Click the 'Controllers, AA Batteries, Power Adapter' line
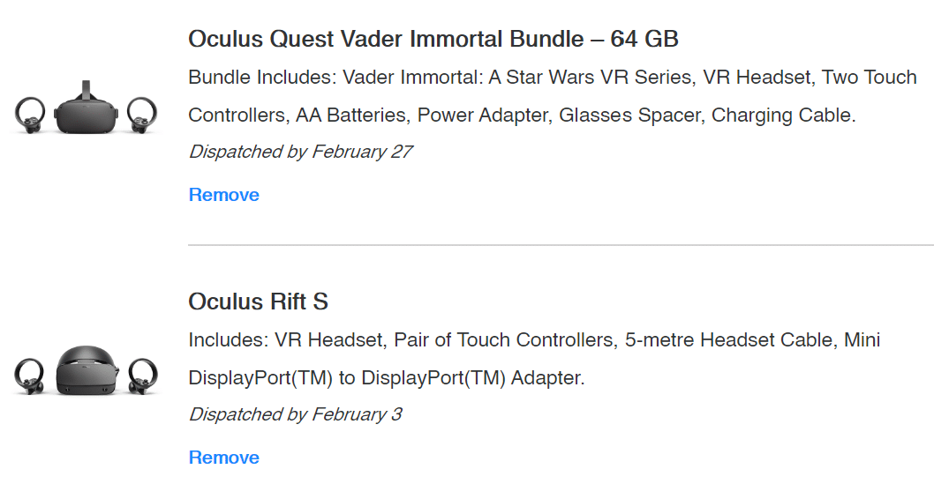Viewport: 934px width, 484px height. point(522,115)
